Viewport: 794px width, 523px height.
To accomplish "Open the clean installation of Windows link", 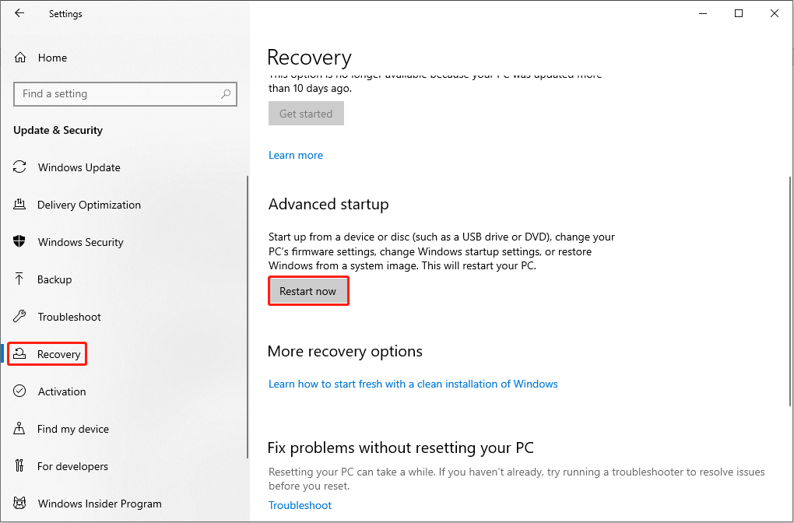I will click(x=413, y=384).
